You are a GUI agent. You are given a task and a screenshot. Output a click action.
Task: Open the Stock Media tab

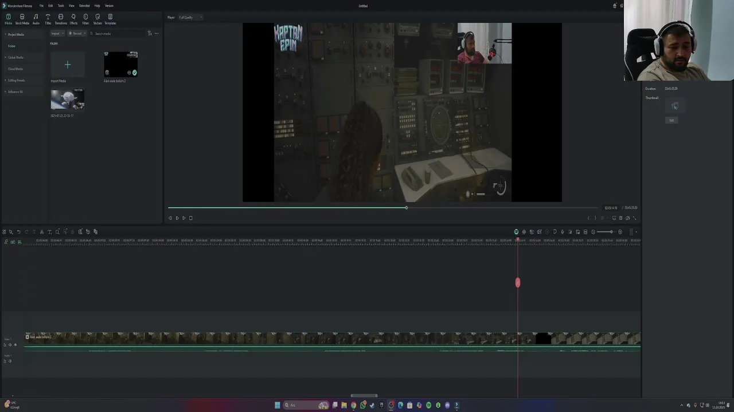click(22, 19)
